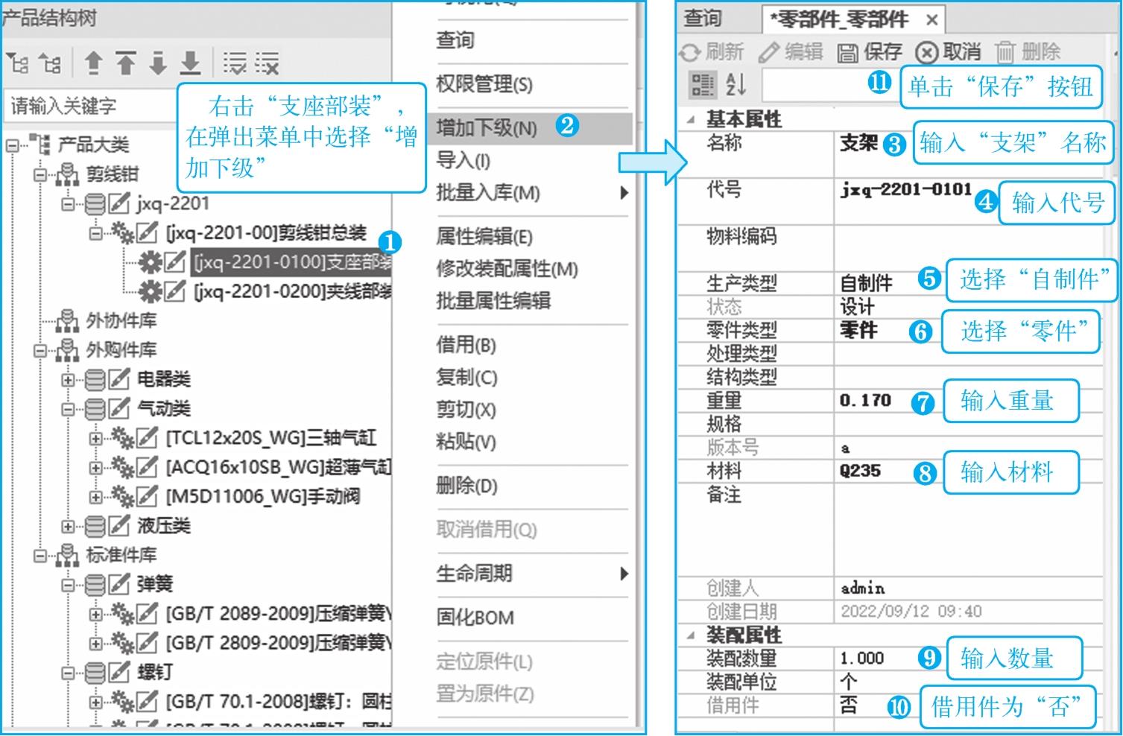This screenshot has height=736, width=1123.
Task: Click the pencil icon beside jxq-2201
Action: pos(119,203)
